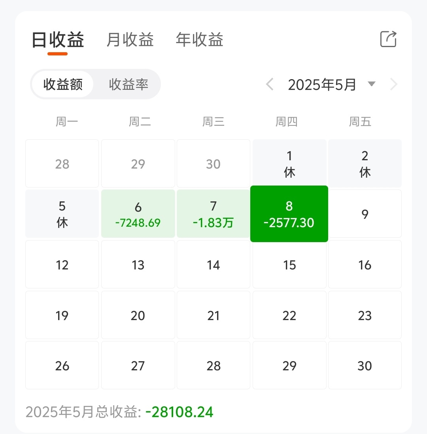The height and width of the screenshot is (434, 427).
Task: Tap the share icon at top right
Action: tap(388, 39)
